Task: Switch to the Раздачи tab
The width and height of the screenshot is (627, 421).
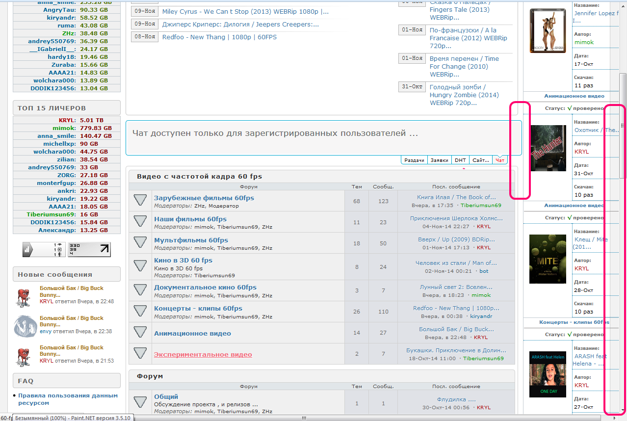Action: point(414,160)
